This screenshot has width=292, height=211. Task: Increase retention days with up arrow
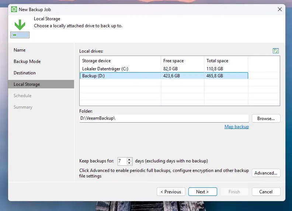tap(129, 159)
